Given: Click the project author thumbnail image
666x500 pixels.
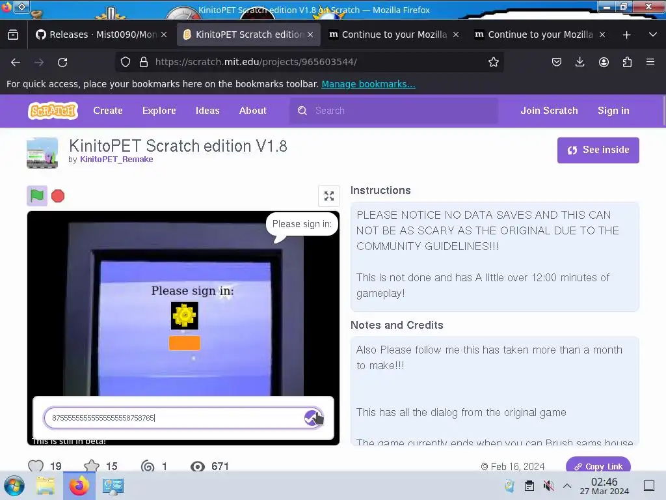Looking at the screenshot, I should pyautogui.click(x=42, y=153).
